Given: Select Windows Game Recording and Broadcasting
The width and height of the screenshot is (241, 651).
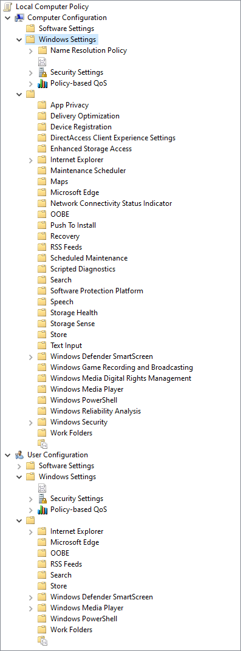Looking at the screenshot, I should pyautogui.click(x=121, y=367).
